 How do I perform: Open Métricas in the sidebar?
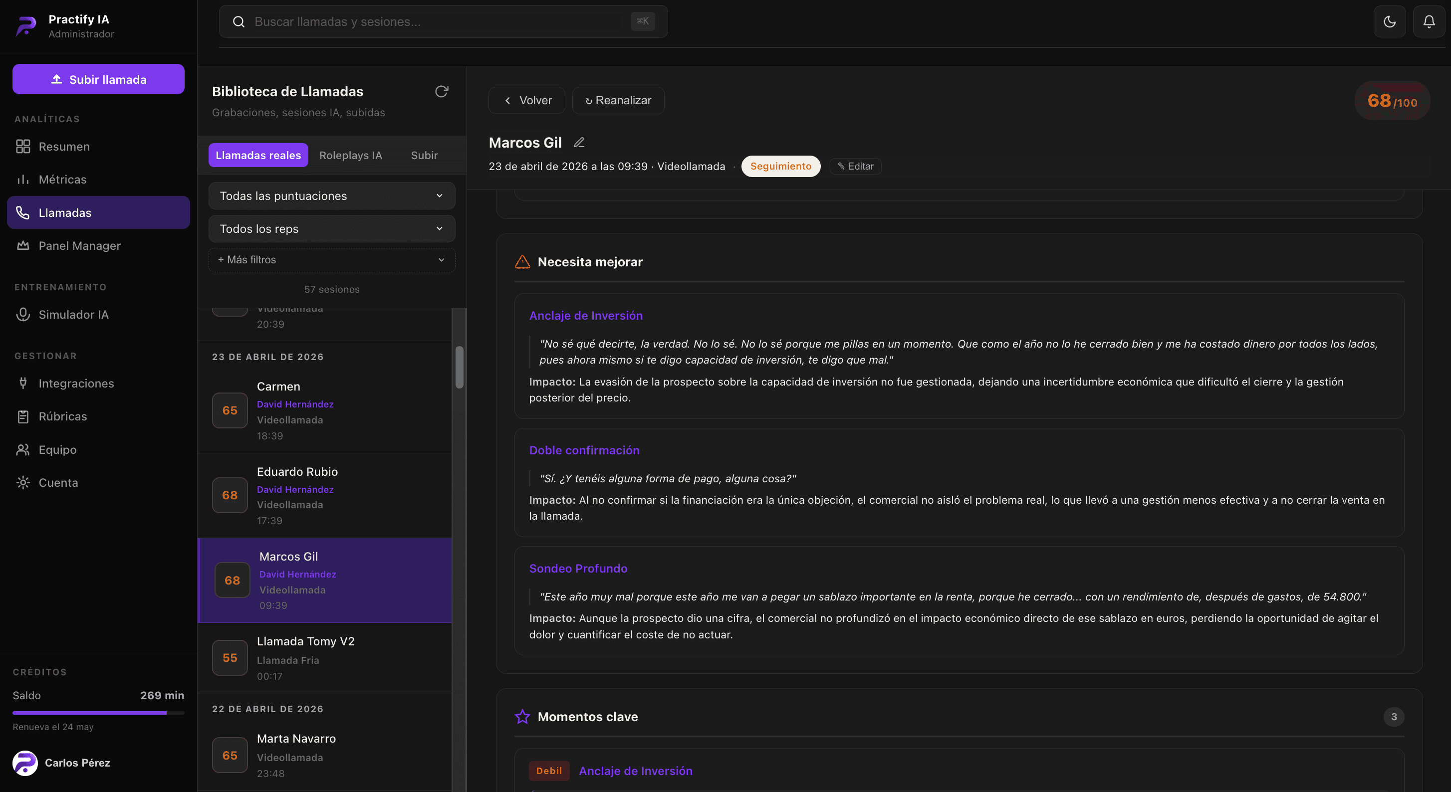99,180
